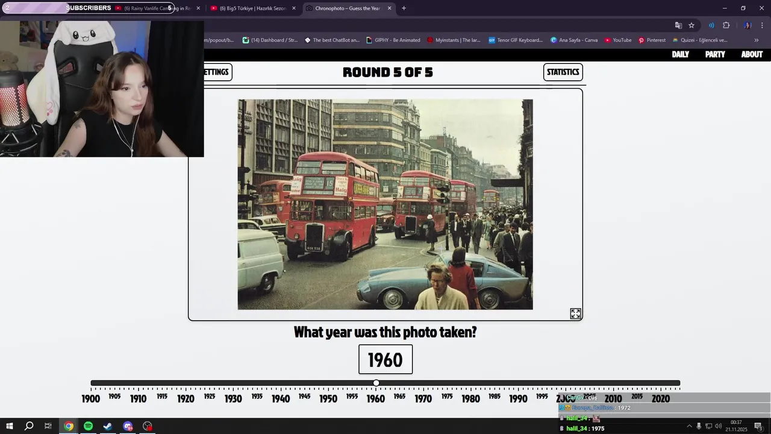
Task: Open the Windows notification center
Action: pos(758,426)
